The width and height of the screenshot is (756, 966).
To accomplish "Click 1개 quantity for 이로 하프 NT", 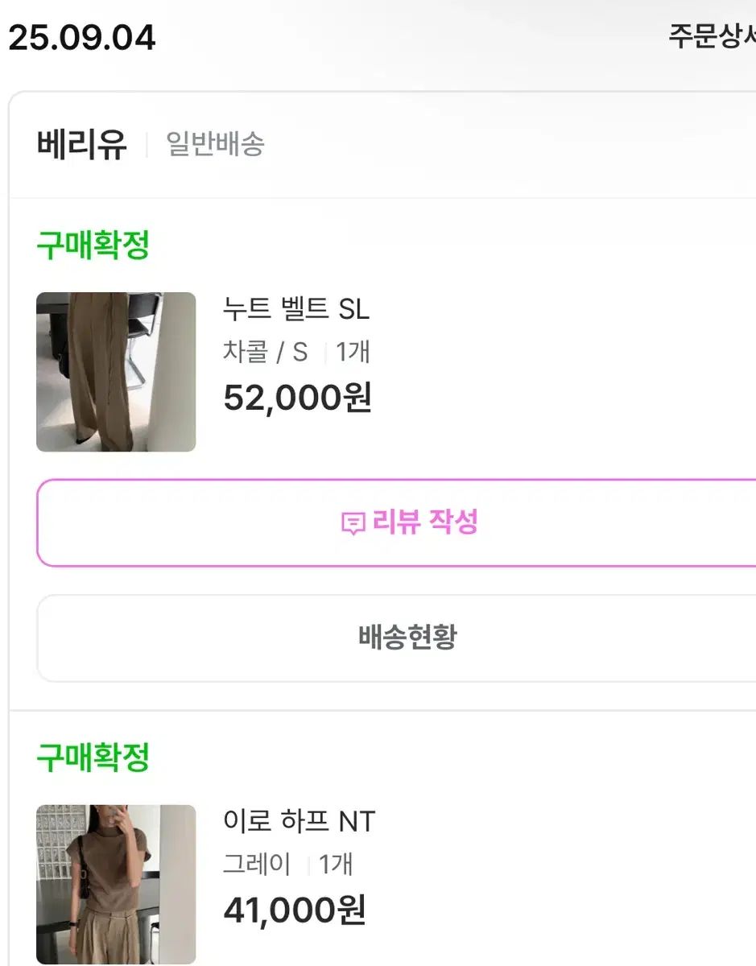I will (336, 865).
